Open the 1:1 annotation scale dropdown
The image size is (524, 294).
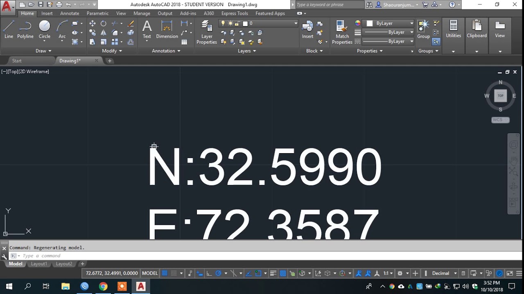(x=388, y=273)
